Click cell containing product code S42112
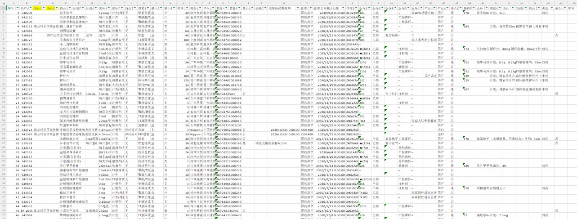 pyautogui.click(x=27, y=27)
